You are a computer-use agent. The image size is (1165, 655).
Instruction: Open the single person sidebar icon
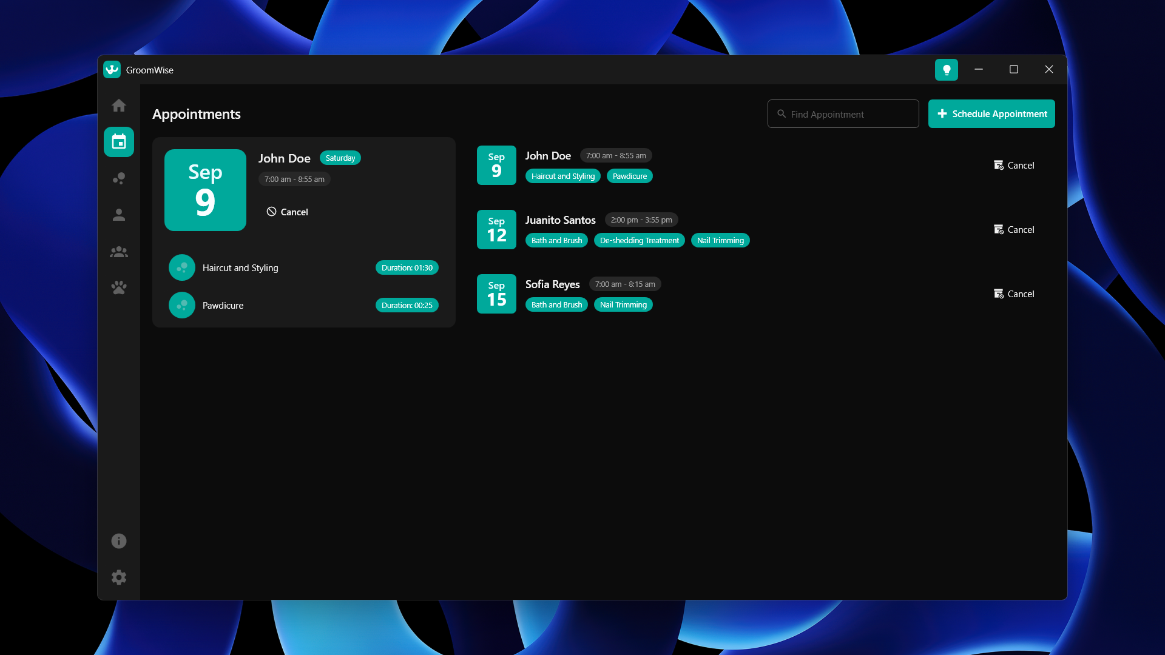point(119,215)
